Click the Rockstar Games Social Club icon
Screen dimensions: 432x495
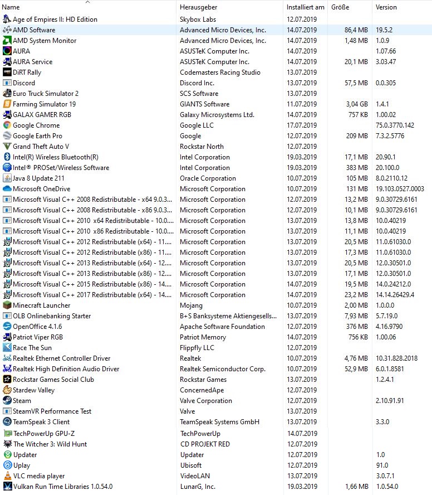coord(7,380)
